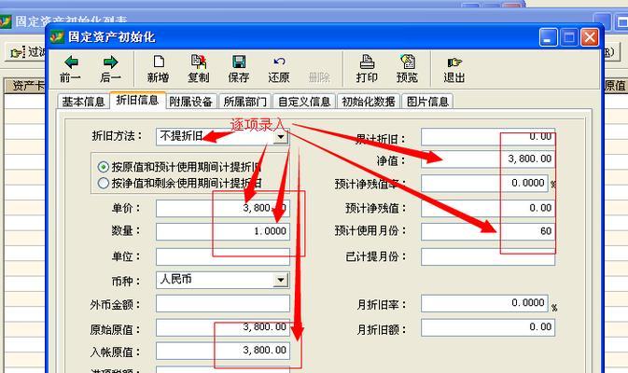Create a new asset with 新增
Viewport: 628px width, 373px height.
[x=159, y=69]
